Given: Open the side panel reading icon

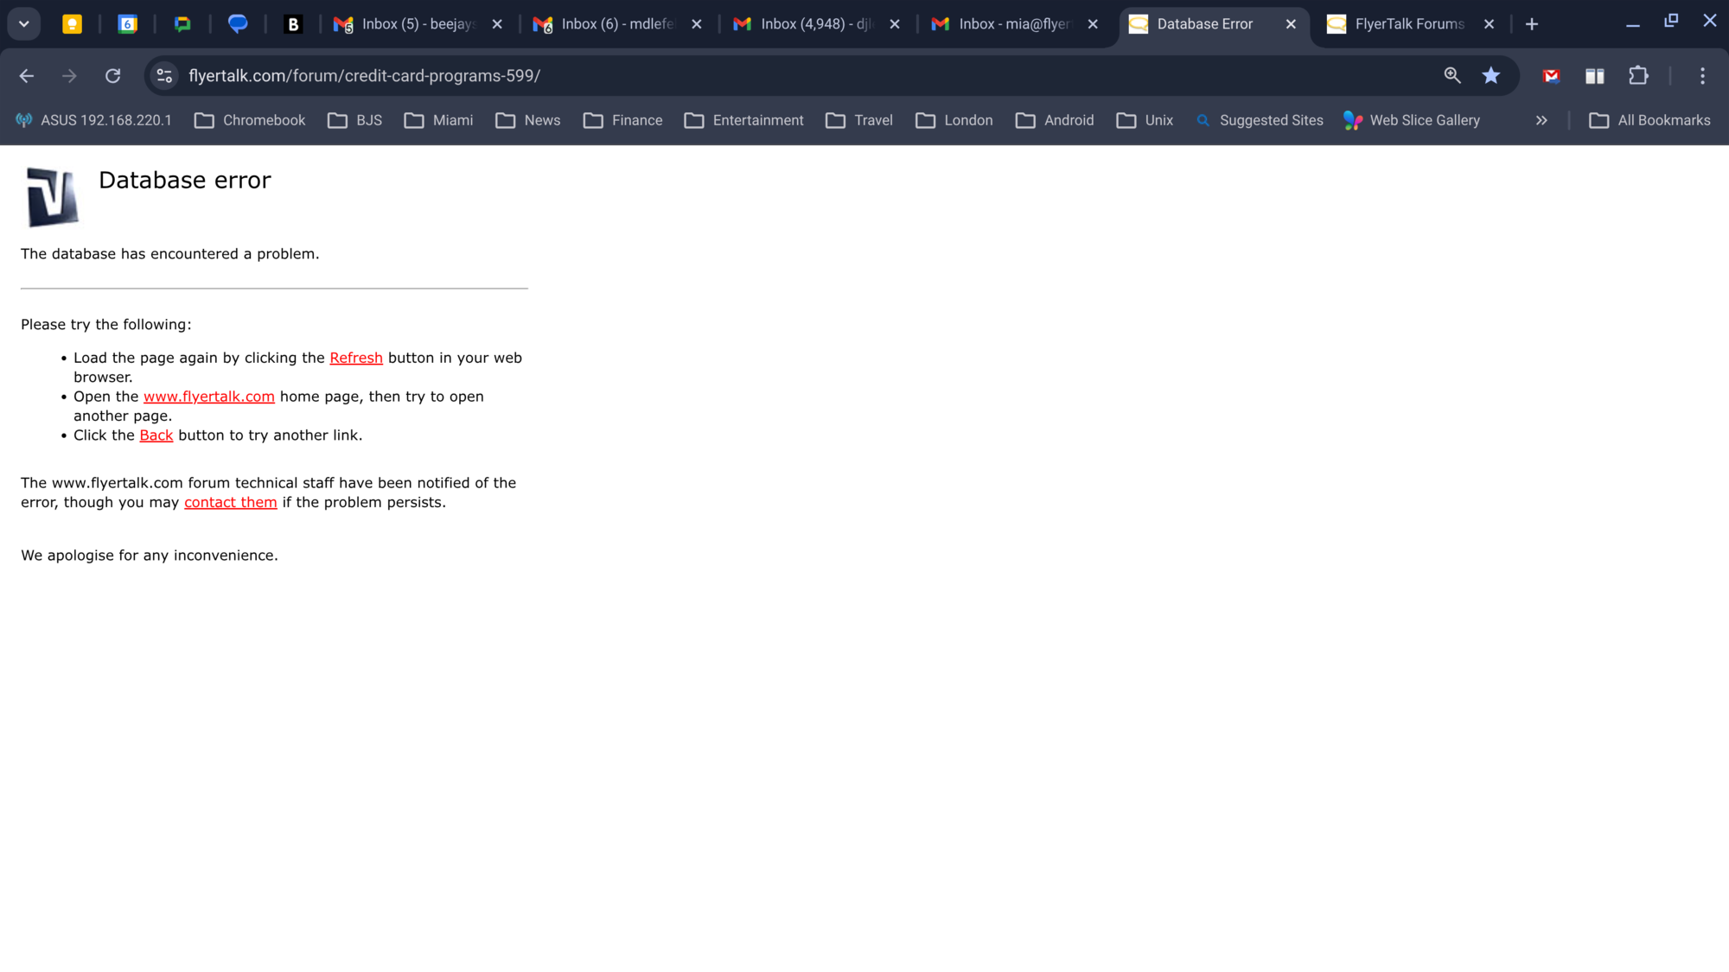Looking at the screenshot, I should point(1595,76).
